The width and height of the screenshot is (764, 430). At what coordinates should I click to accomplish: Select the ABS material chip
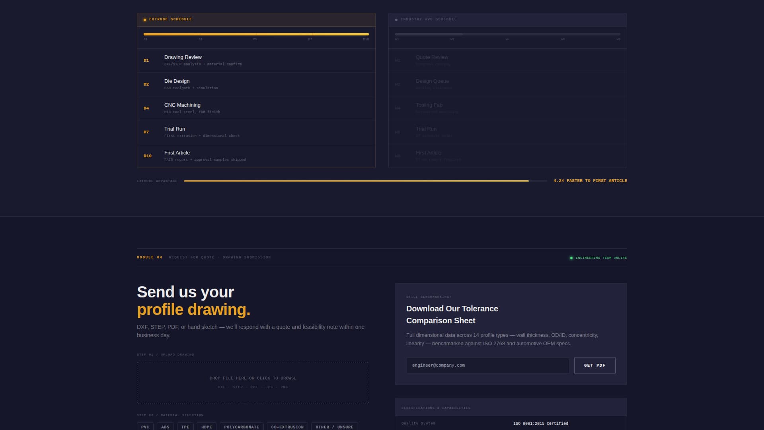[x=166, y=427]
